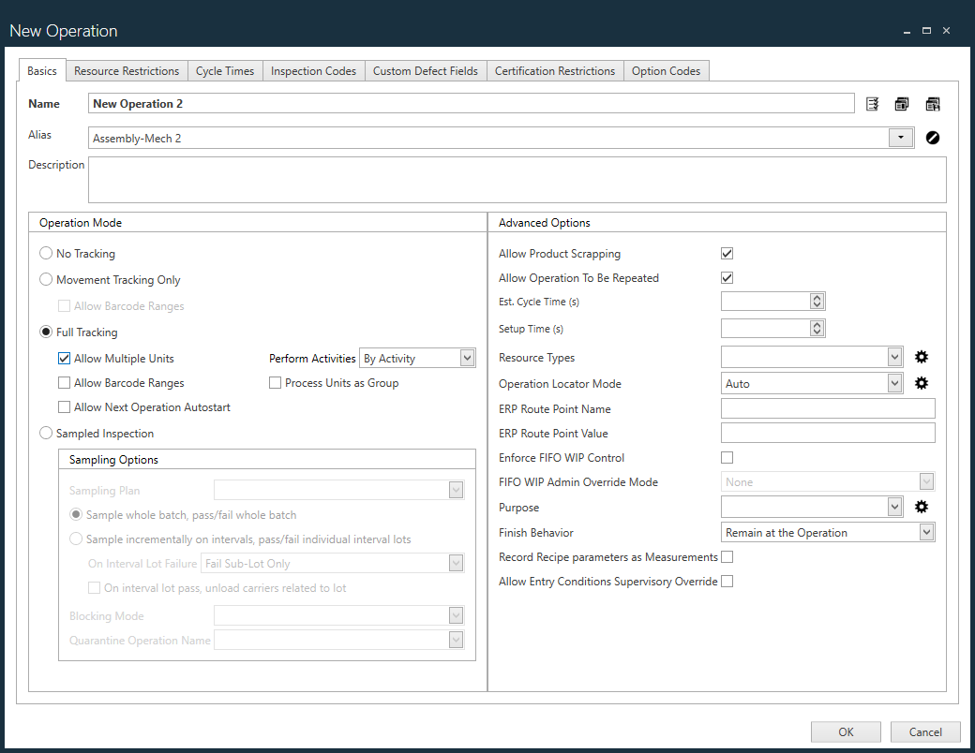Viewport: 975px width, 753px height.
Task: Enable Allow Barcode Ranges under Full Tracking
Action: (64, 383)
